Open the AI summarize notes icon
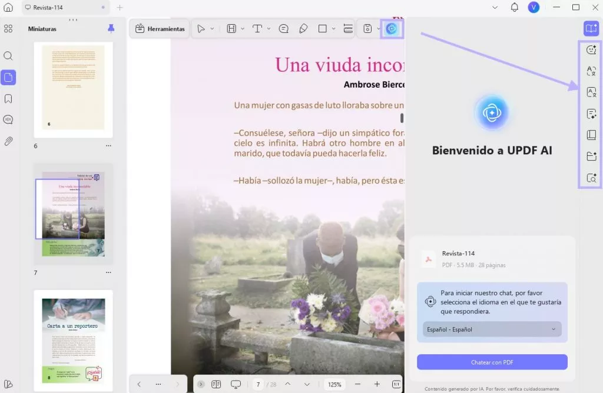Viewport: 603px width, 393px height. pos(591,114)
